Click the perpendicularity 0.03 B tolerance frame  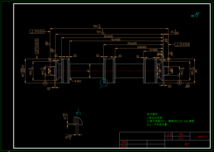pyautogui.click(x=182, y=44)
